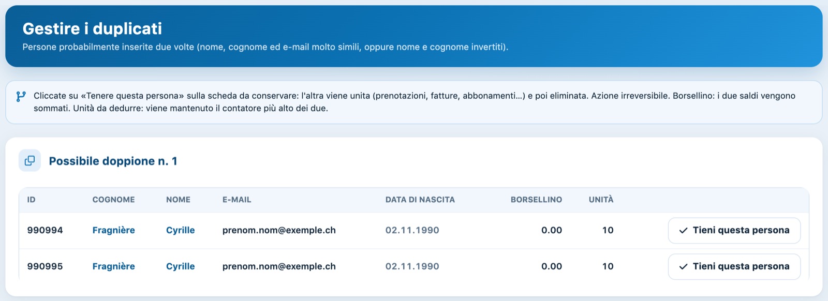Click the COGNOME column header
828x301 pixels.
pos(113,200)
